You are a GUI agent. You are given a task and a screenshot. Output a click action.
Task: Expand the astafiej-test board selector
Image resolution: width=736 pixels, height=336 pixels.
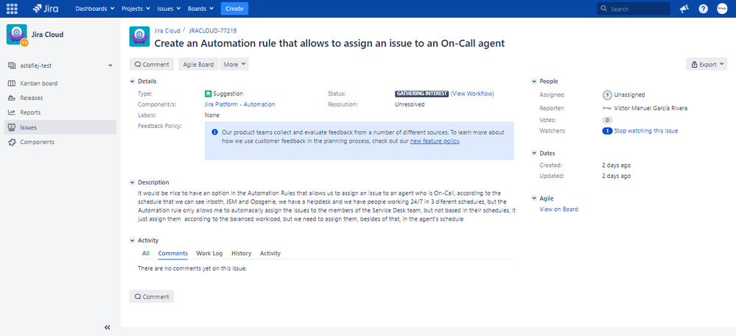pos(111,65)
